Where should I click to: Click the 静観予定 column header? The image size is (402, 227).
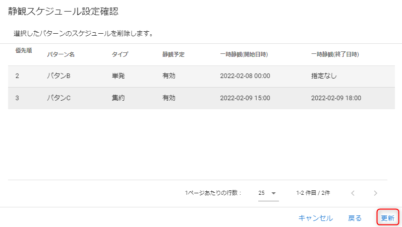coord(173,54)
